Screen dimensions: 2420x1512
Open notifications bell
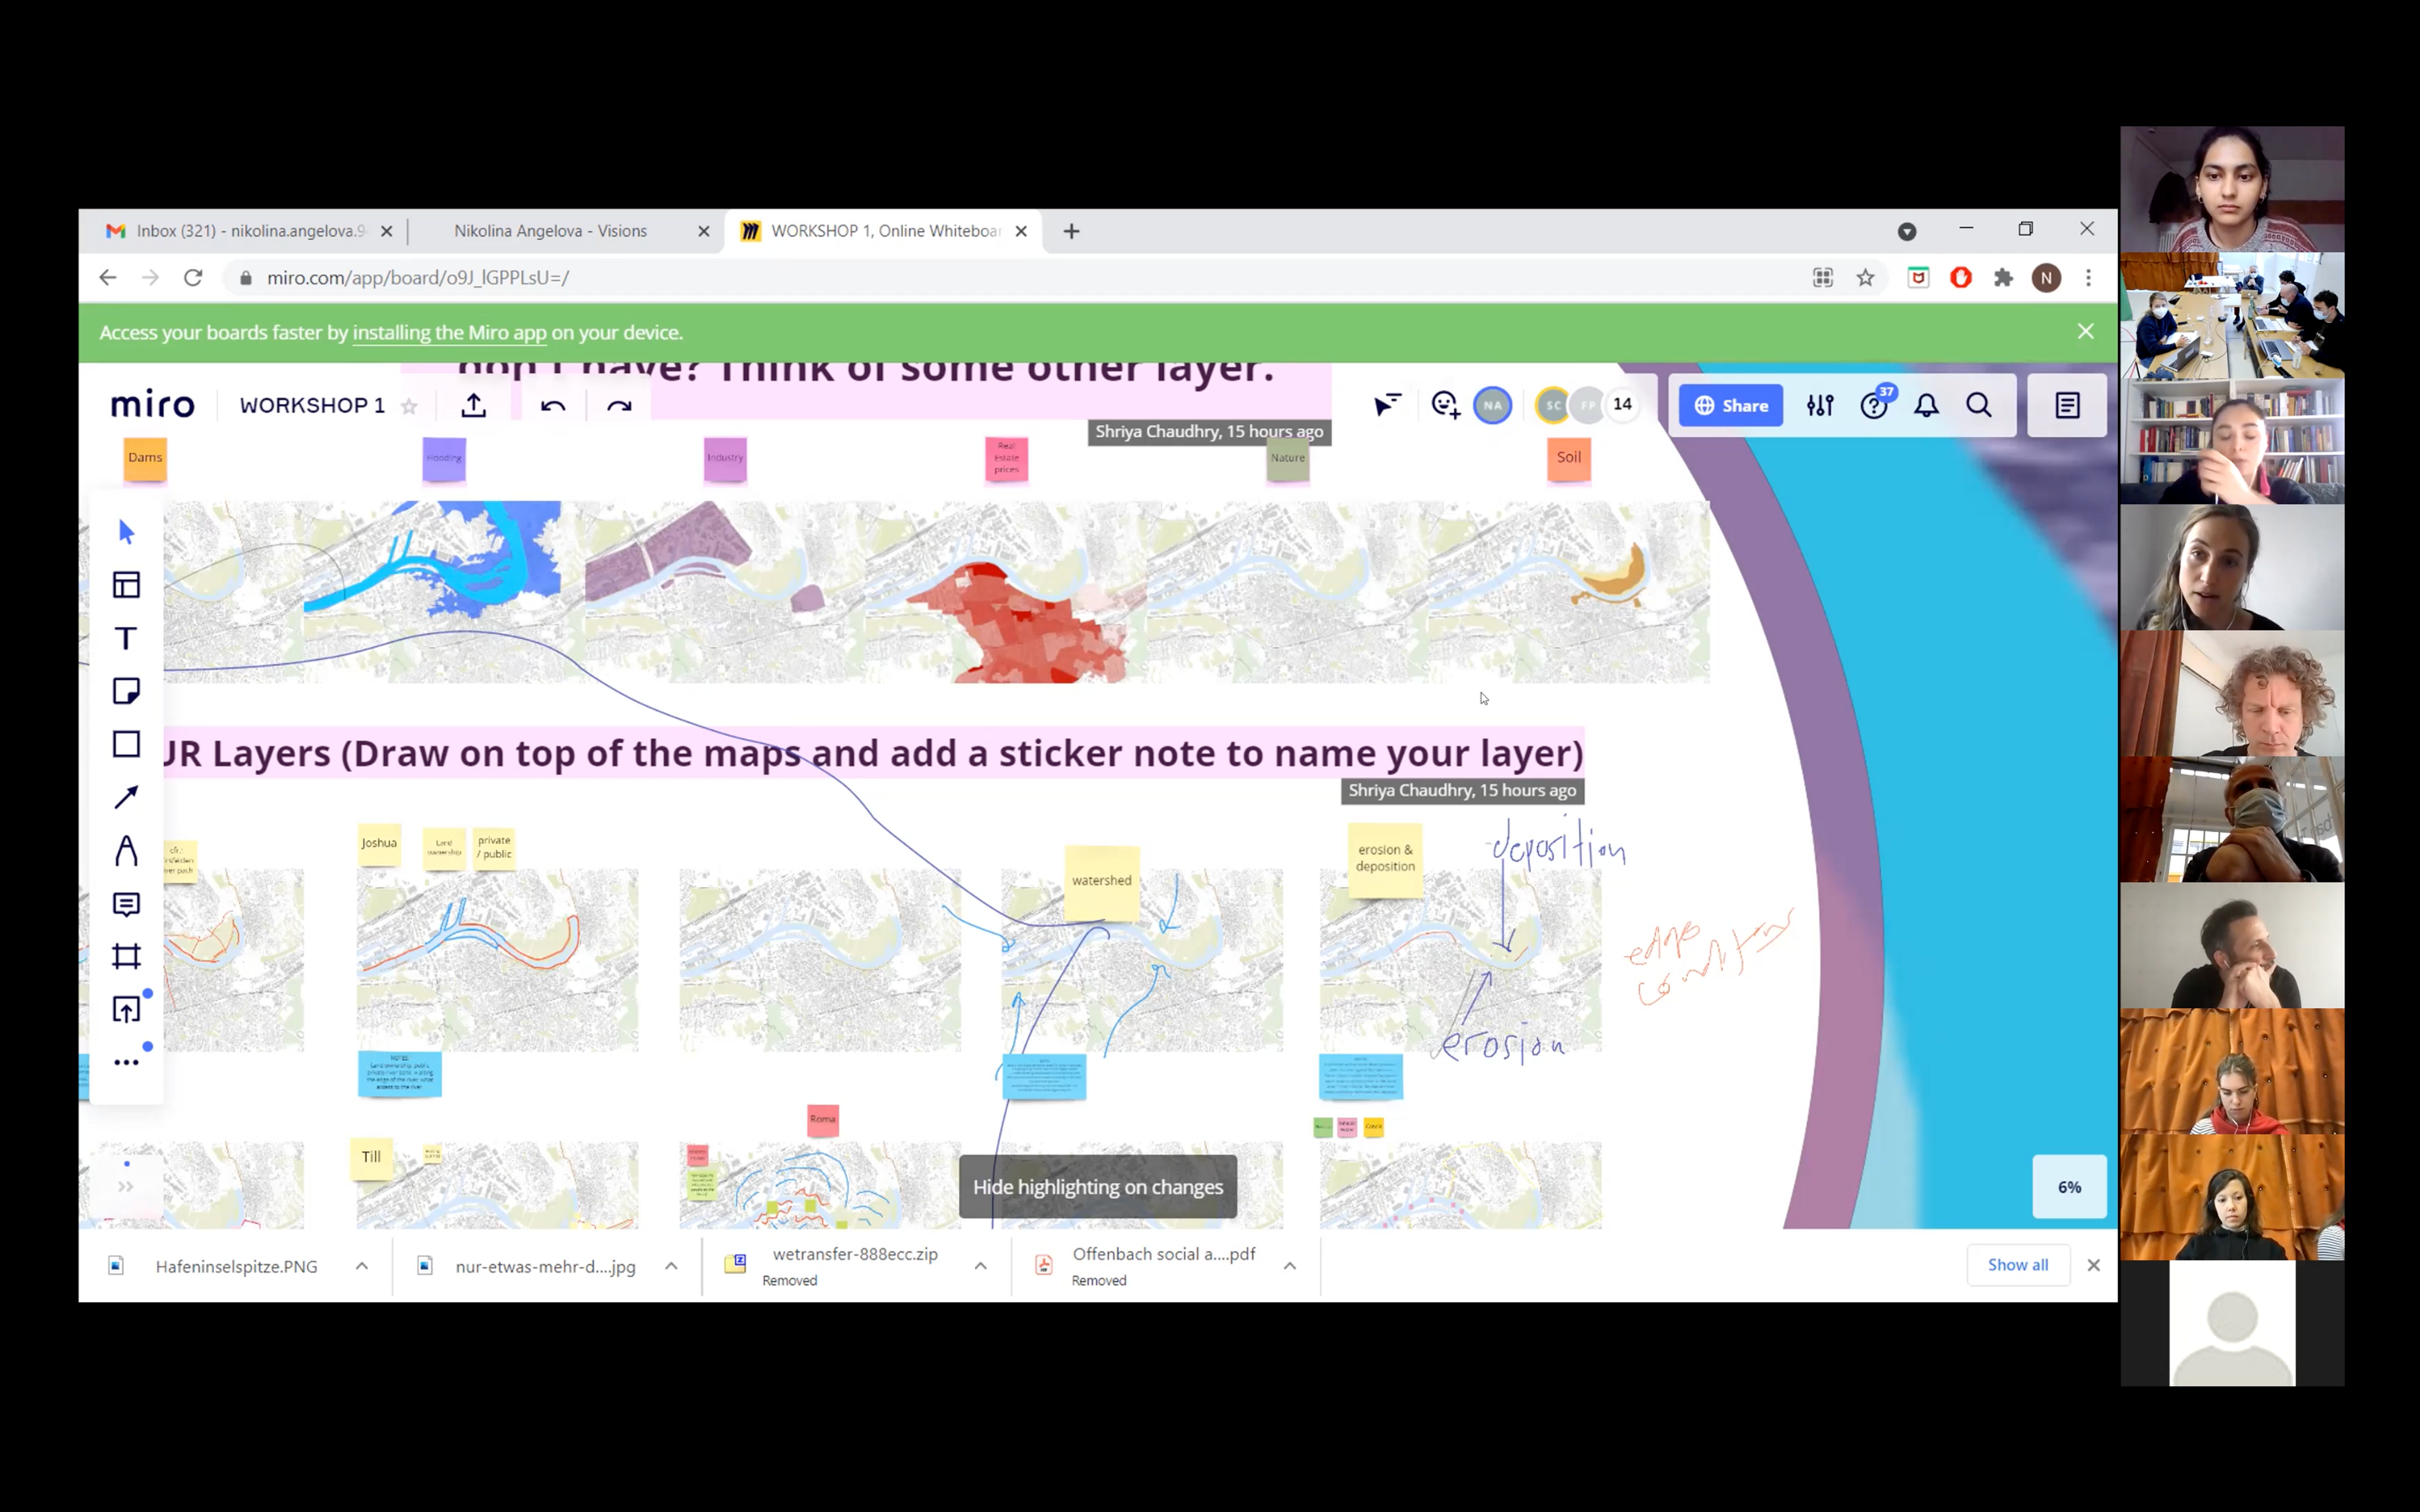(x=1926, y=405)
